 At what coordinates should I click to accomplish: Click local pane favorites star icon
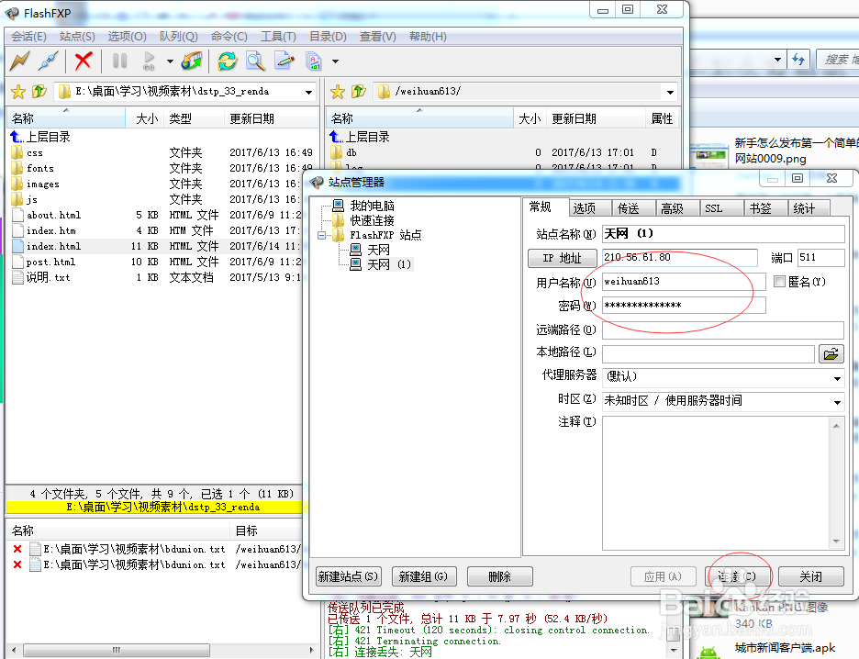tap(18, 92)
